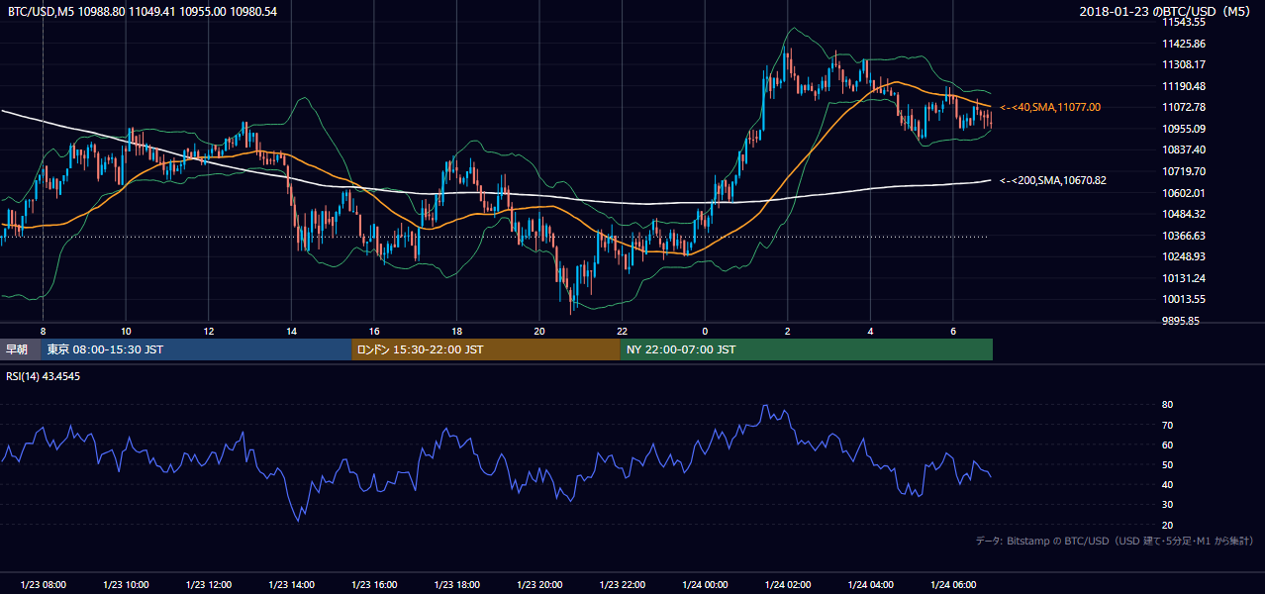The image size is (1265, 594).
Task: Click the RSI scale value 60
Action: 1167,445
